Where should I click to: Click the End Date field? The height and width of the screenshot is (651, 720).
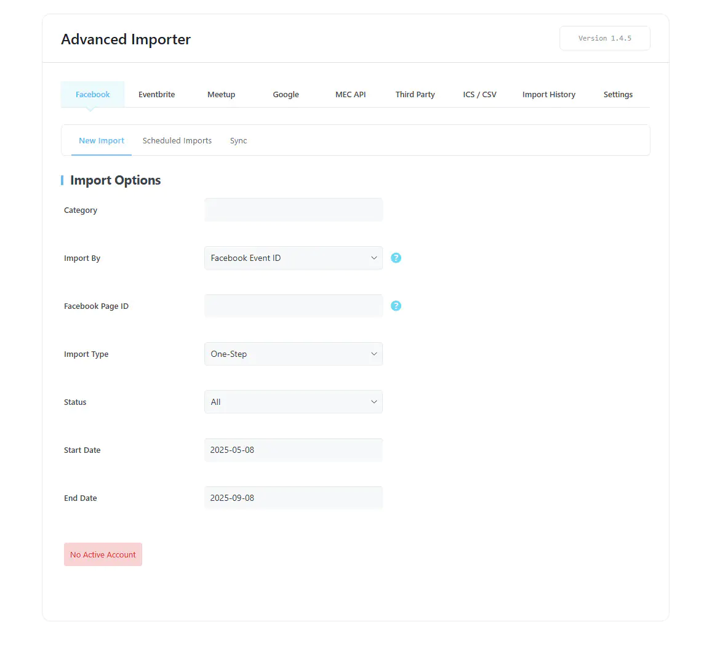click(x=294, y=498)
